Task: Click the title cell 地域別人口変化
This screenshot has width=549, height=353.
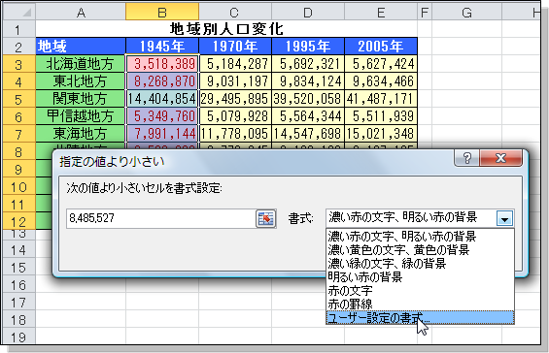Action: 226,29
